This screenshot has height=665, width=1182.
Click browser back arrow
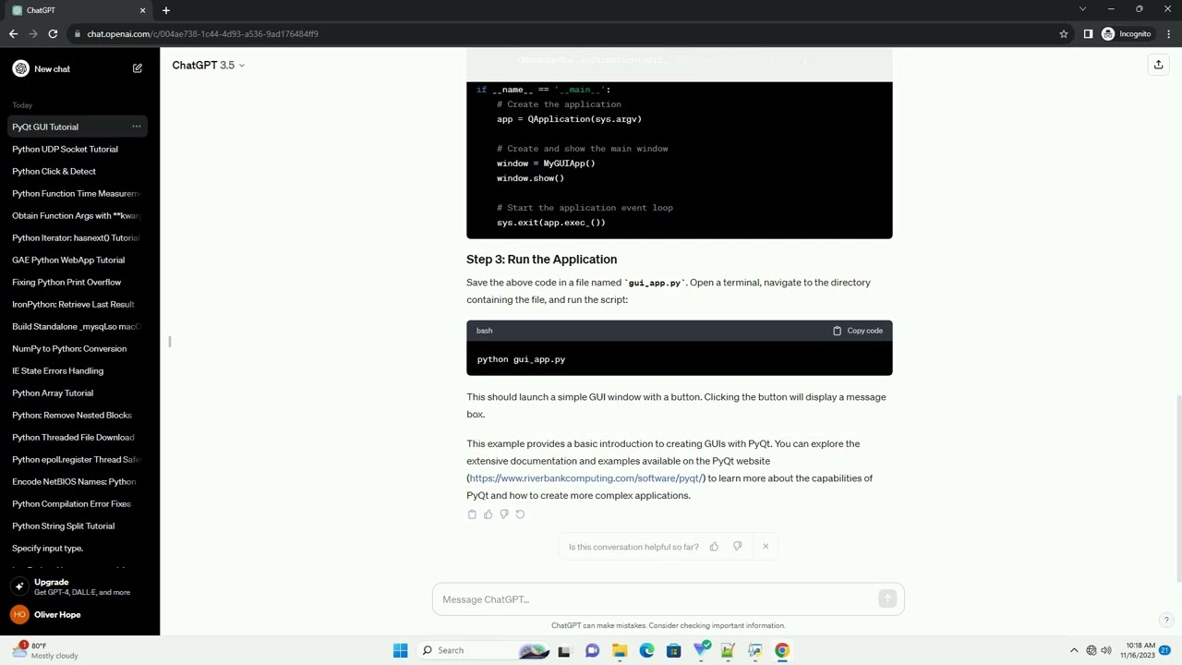point(13,34)
